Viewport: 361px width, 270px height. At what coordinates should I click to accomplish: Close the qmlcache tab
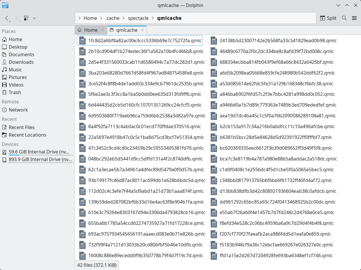pos(142,30)
